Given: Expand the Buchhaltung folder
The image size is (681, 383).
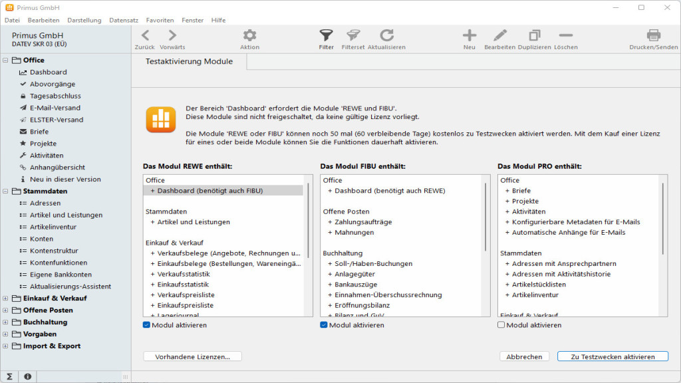Looking at the screenshot, I should coord(6,322).
